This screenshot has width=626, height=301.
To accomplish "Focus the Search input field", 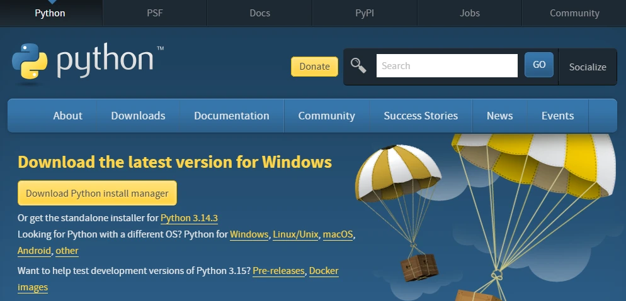I will point(447,65).
